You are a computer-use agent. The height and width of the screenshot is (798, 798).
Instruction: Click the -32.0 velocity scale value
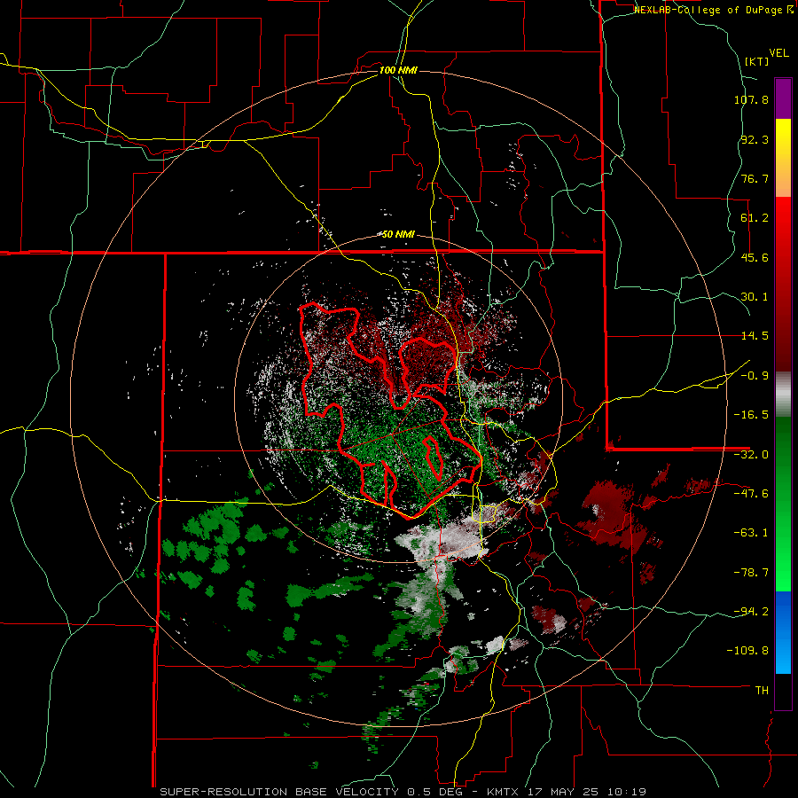(751, 455)
